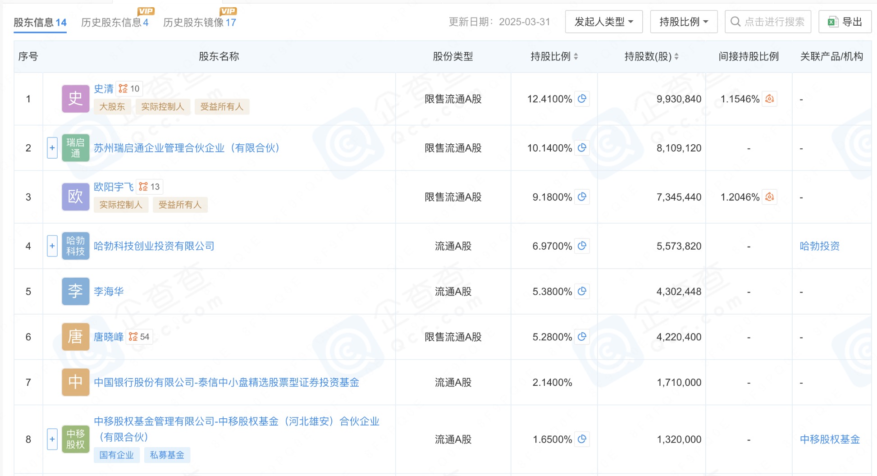Image resolution: width=877 pixels, height=476 pixels.
Task: Focus the 点击进行搜索 search field
Action: coord(768,22)
